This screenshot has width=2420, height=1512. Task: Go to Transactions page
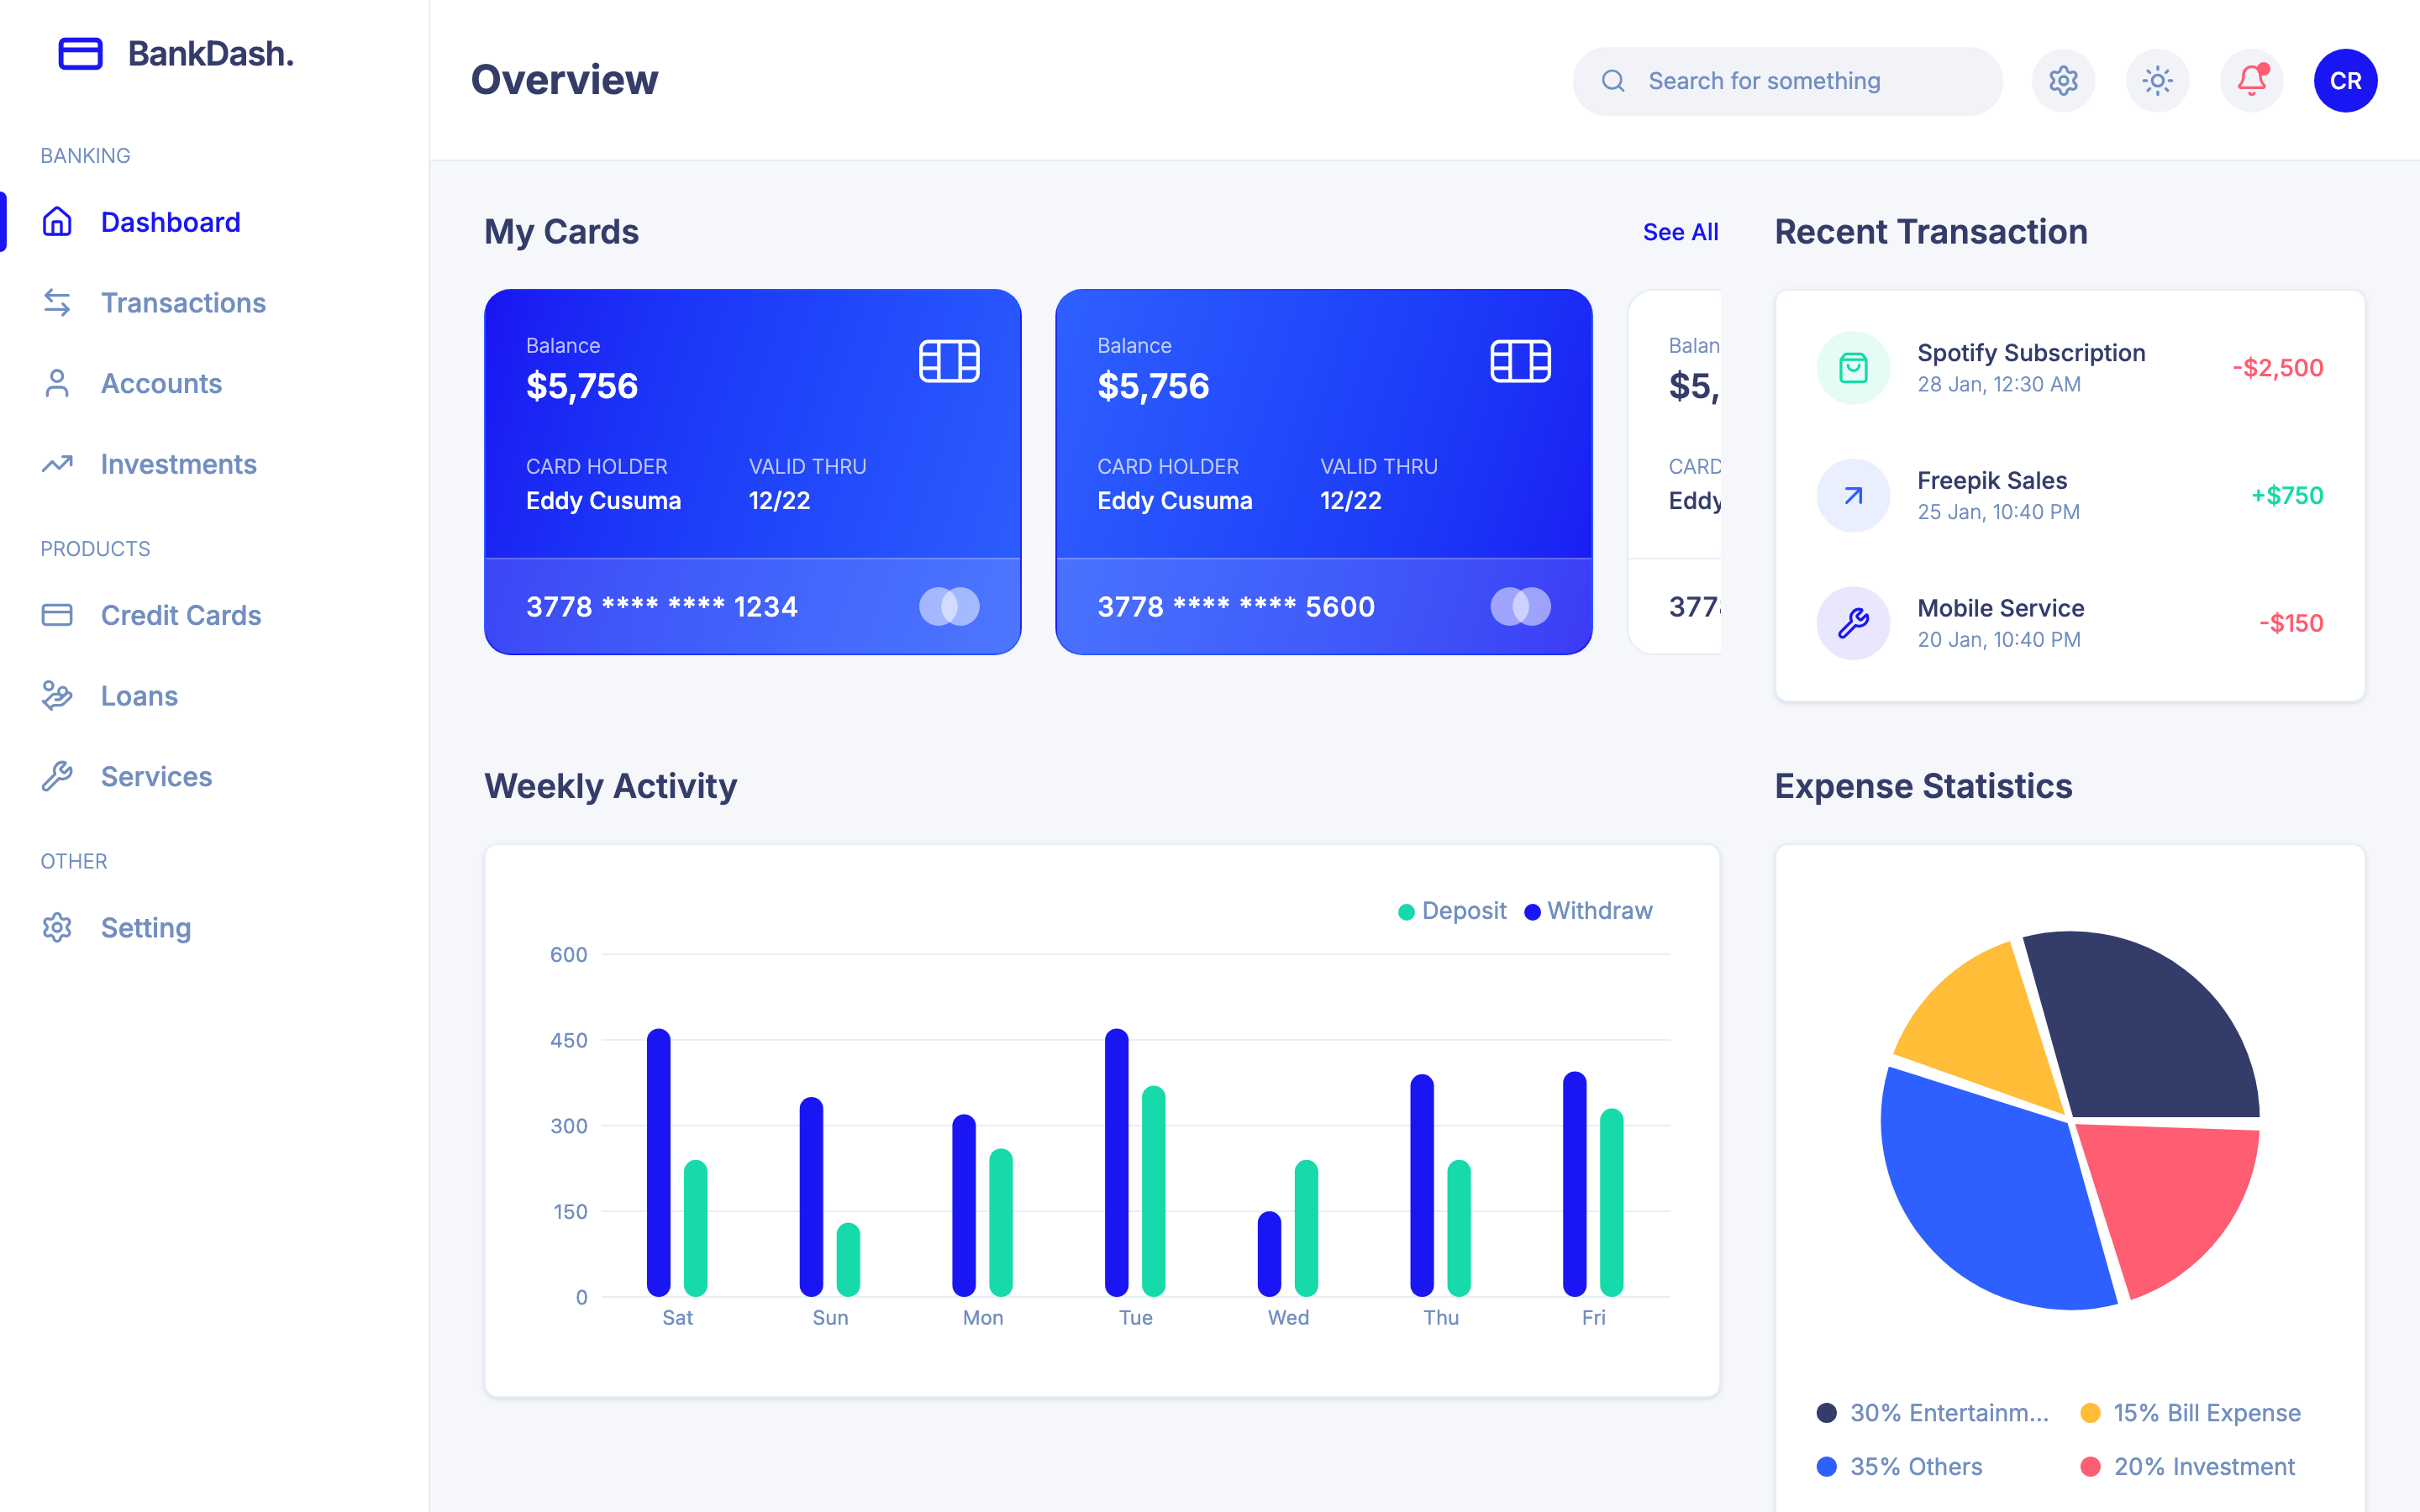183,302
